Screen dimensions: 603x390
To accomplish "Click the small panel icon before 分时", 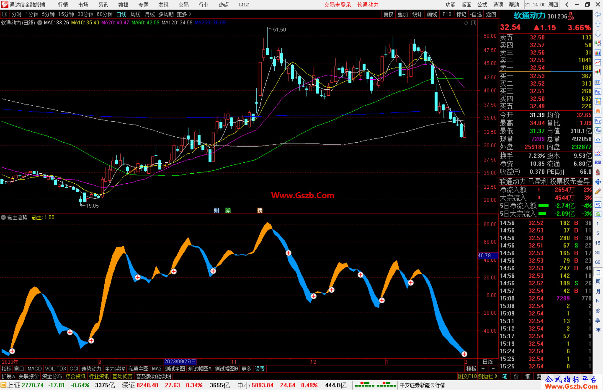I will 4,14.
